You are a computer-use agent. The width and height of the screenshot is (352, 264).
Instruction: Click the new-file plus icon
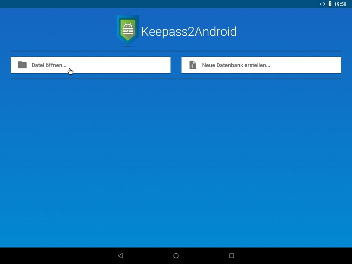pyautogui.click(x=193, y=65)
